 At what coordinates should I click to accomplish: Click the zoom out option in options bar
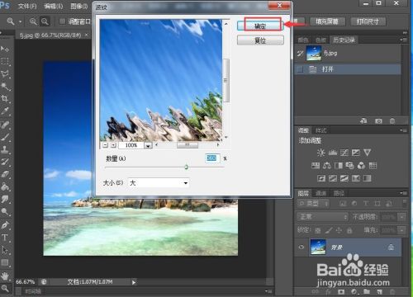pos(45,21)
